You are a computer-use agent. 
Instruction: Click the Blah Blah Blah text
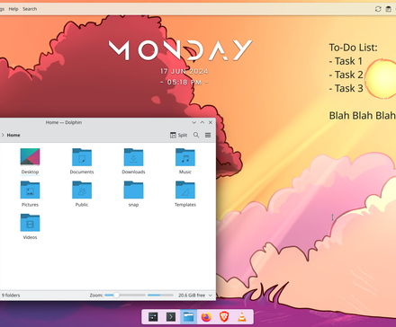362,116
